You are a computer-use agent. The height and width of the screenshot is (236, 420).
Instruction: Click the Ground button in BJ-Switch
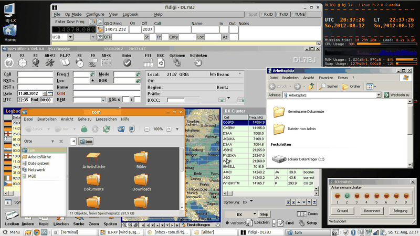[x=342, y=211]
